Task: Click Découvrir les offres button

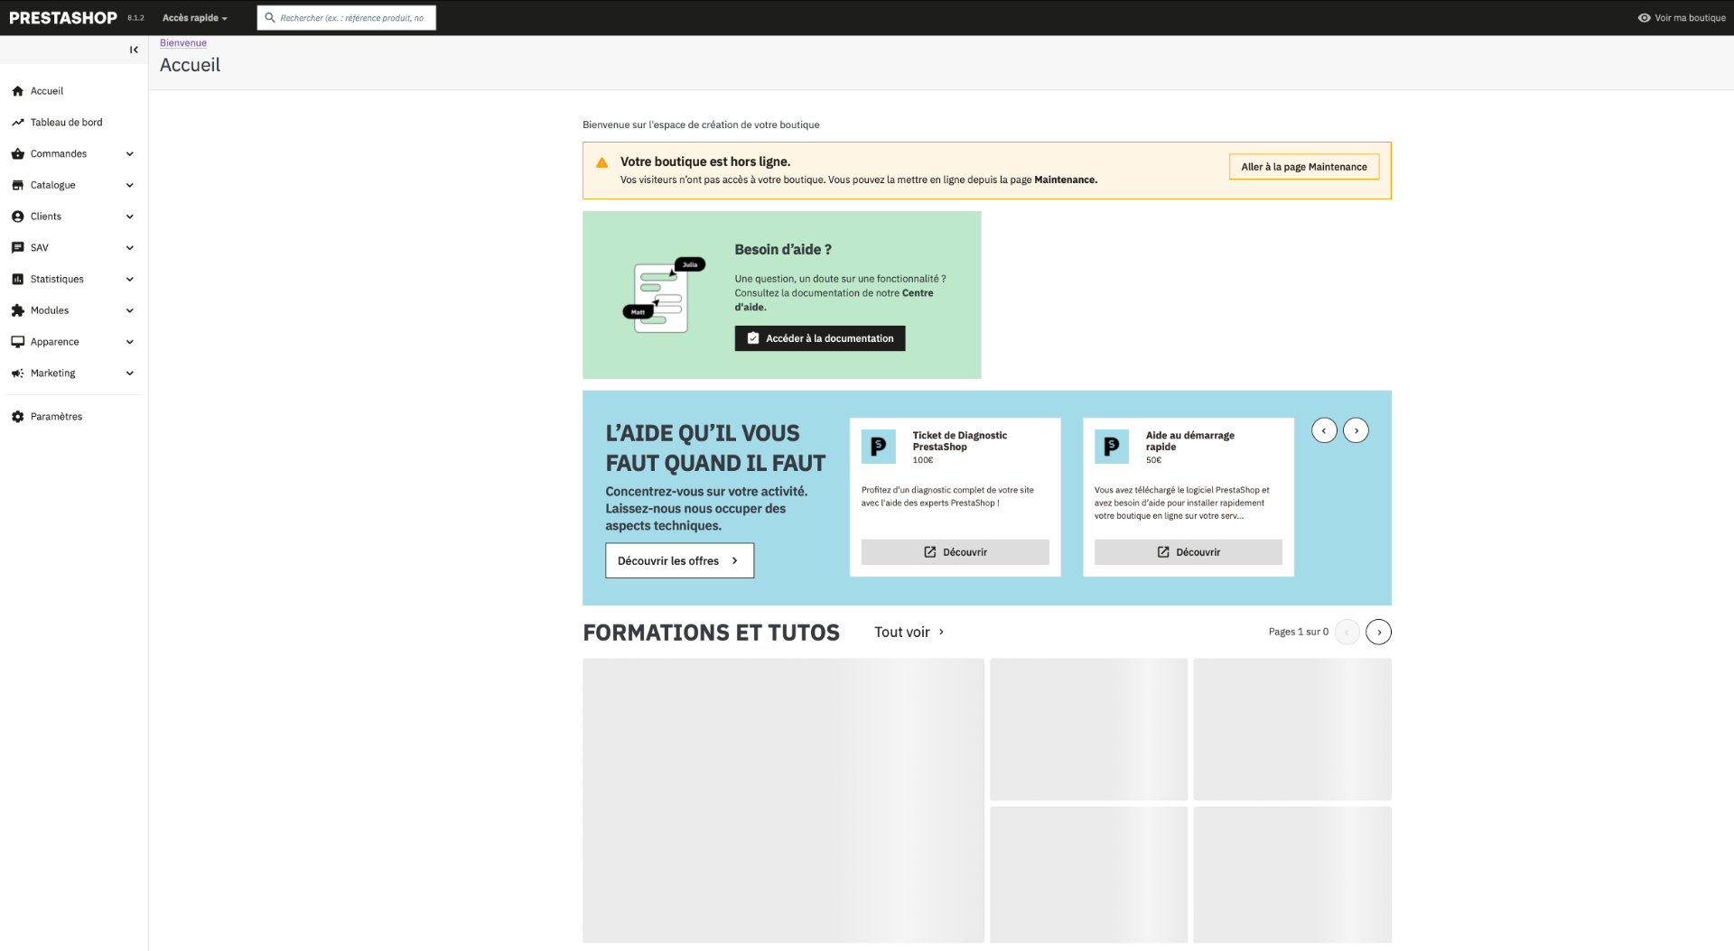Action: [x=679, y=560]
